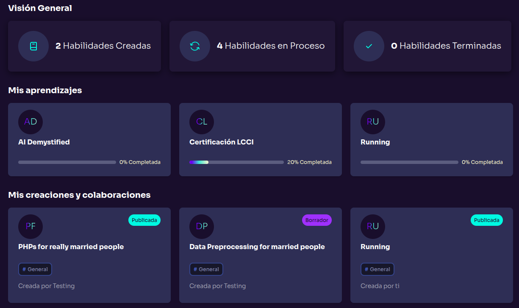519x308 pixels.
Task: Open the Certificación LCCI course title
Action: [221, 142]
